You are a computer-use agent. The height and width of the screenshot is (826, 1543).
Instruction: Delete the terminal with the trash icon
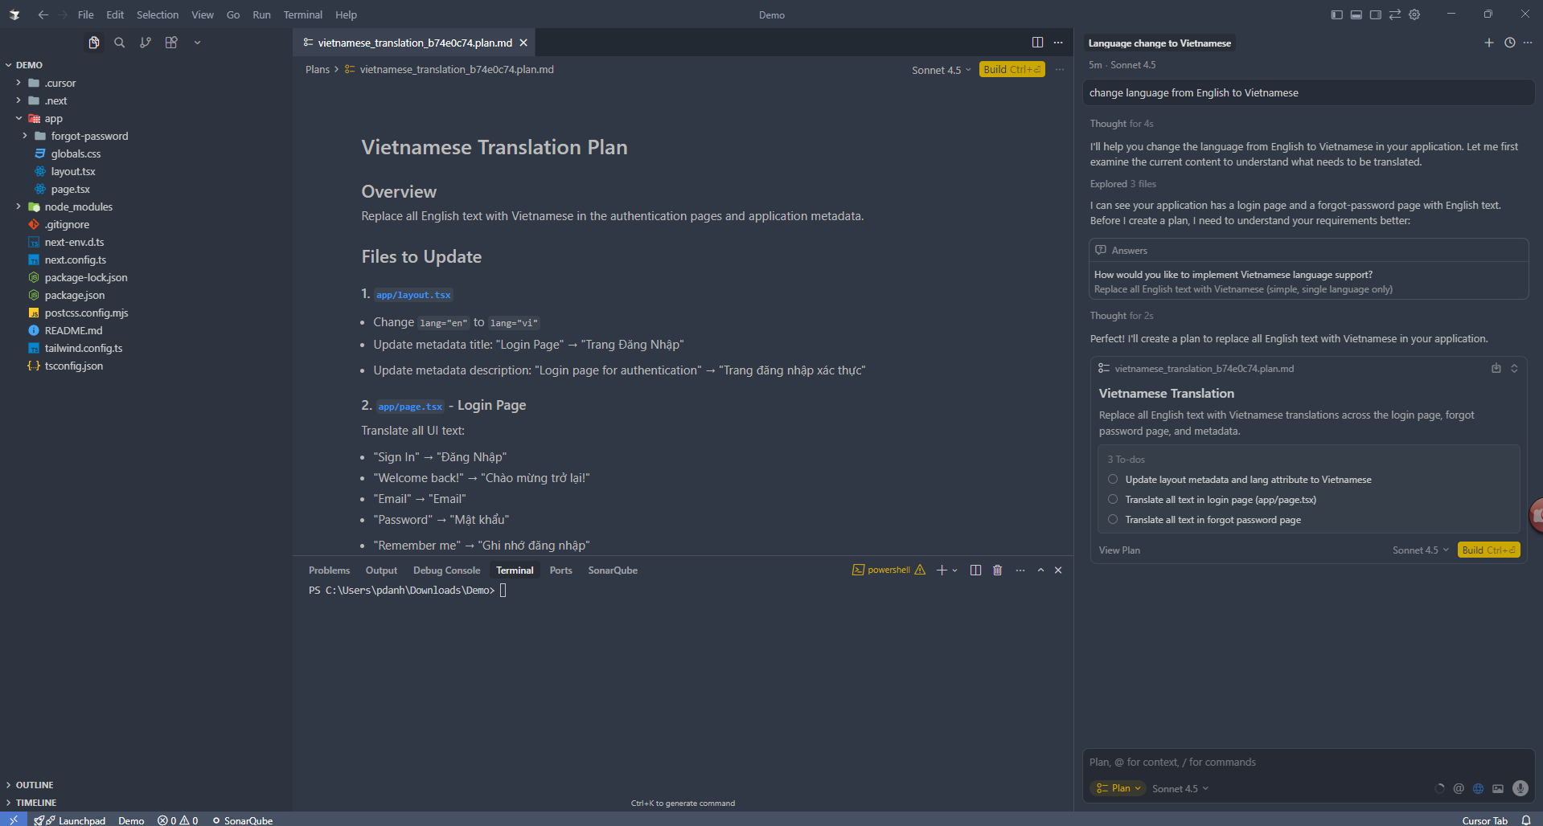click(997, 570)
